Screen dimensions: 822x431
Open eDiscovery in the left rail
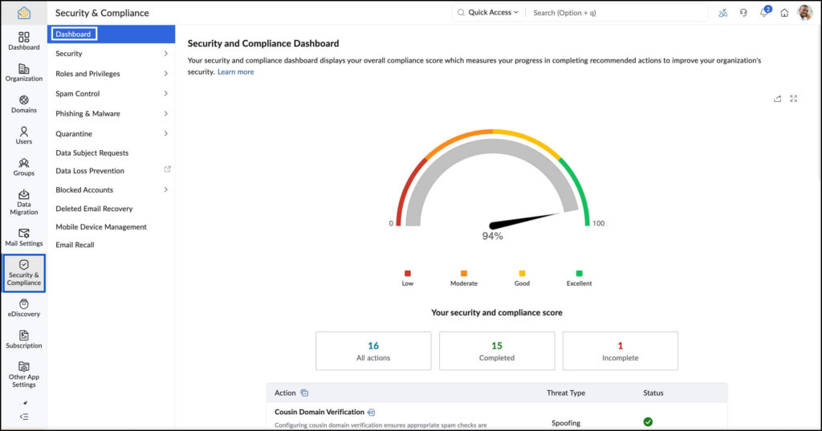23,307
